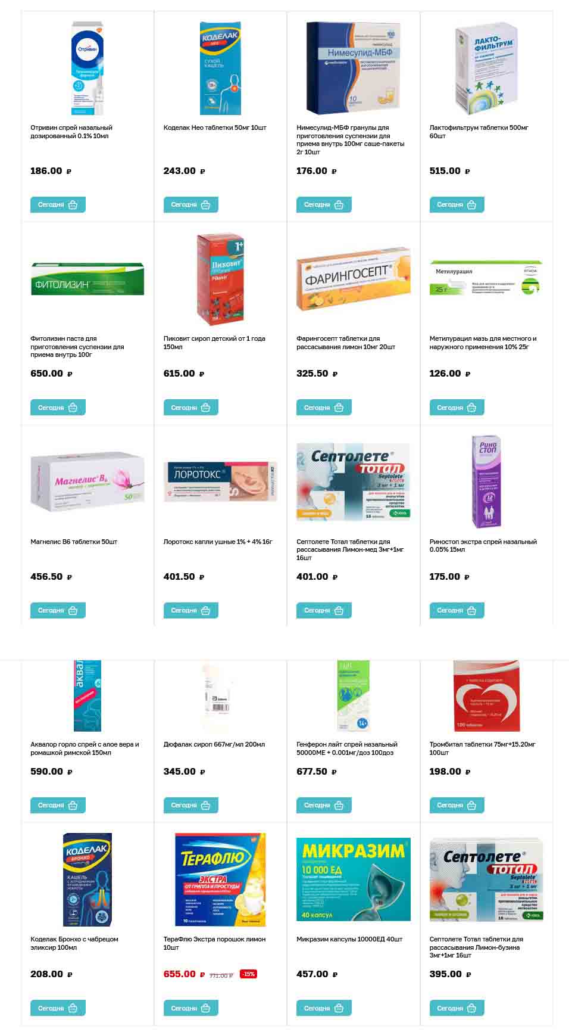Image resolution: width=569 pixels, height=1035 pixels.
Task: Add Фитолизин паста with Сегодня button
Action: 58,408
